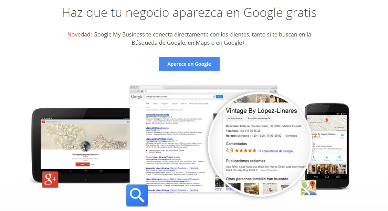The height and width of the screenshot is (211, 388).
Task: Click Teléfono number +34 915 76 26 48
Action: tap(250, 131)
